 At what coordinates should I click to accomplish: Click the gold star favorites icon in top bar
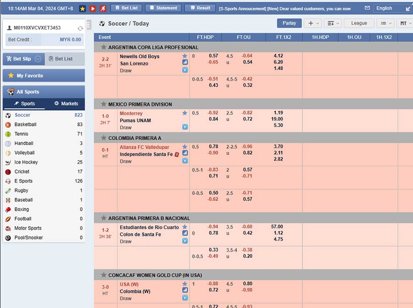(83, 8)
